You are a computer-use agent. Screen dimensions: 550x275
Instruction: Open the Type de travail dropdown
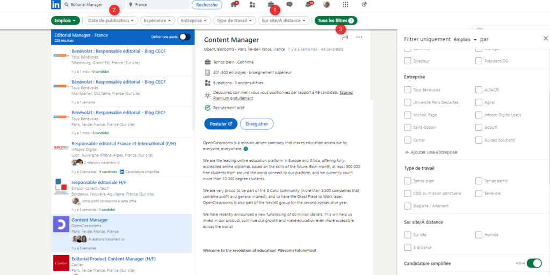[x=234, y=21]
